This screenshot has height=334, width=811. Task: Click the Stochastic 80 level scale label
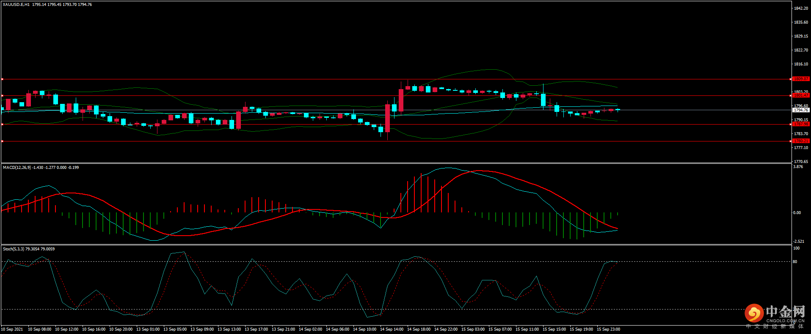pyautogui.click(x=795, y=262)
